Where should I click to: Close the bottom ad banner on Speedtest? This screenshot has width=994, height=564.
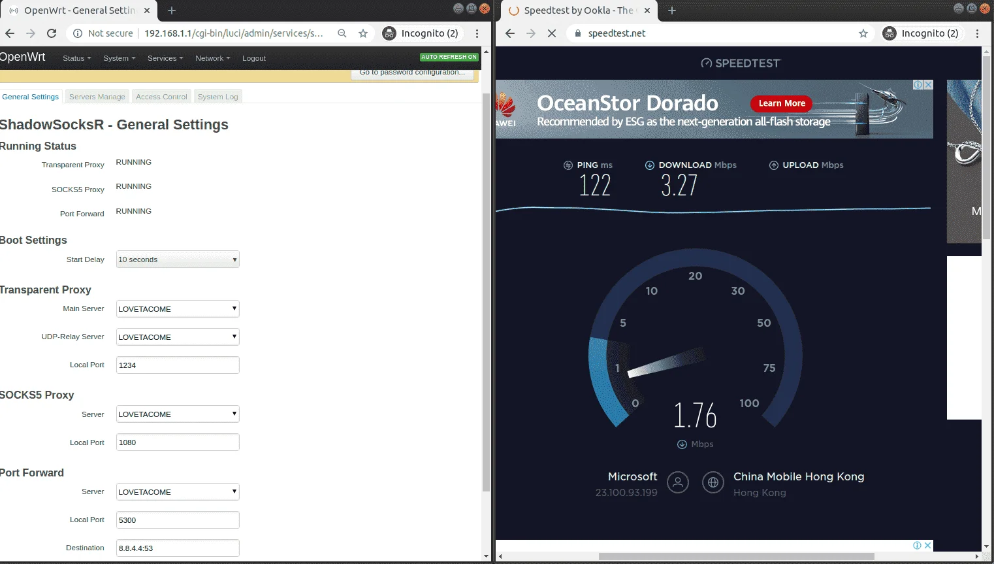point(928,545)
